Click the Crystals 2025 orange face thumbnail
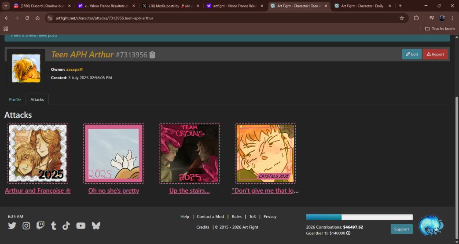 click(x=265, y=153)
